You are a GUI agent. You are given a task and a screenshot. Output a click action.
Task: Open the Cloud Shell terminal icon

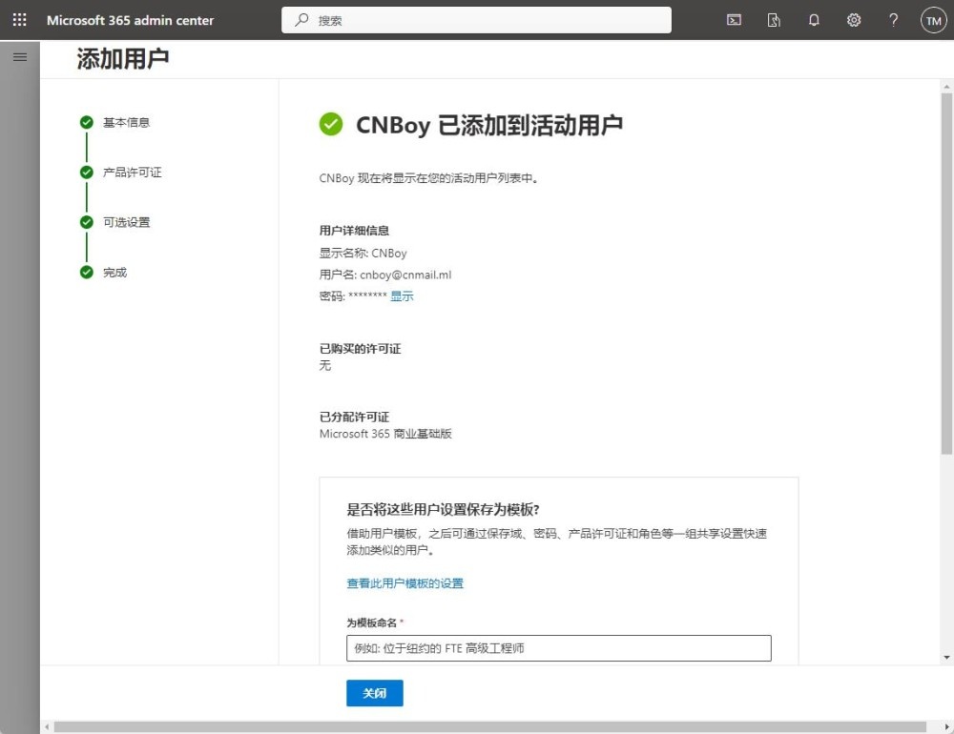pos(735,20)
